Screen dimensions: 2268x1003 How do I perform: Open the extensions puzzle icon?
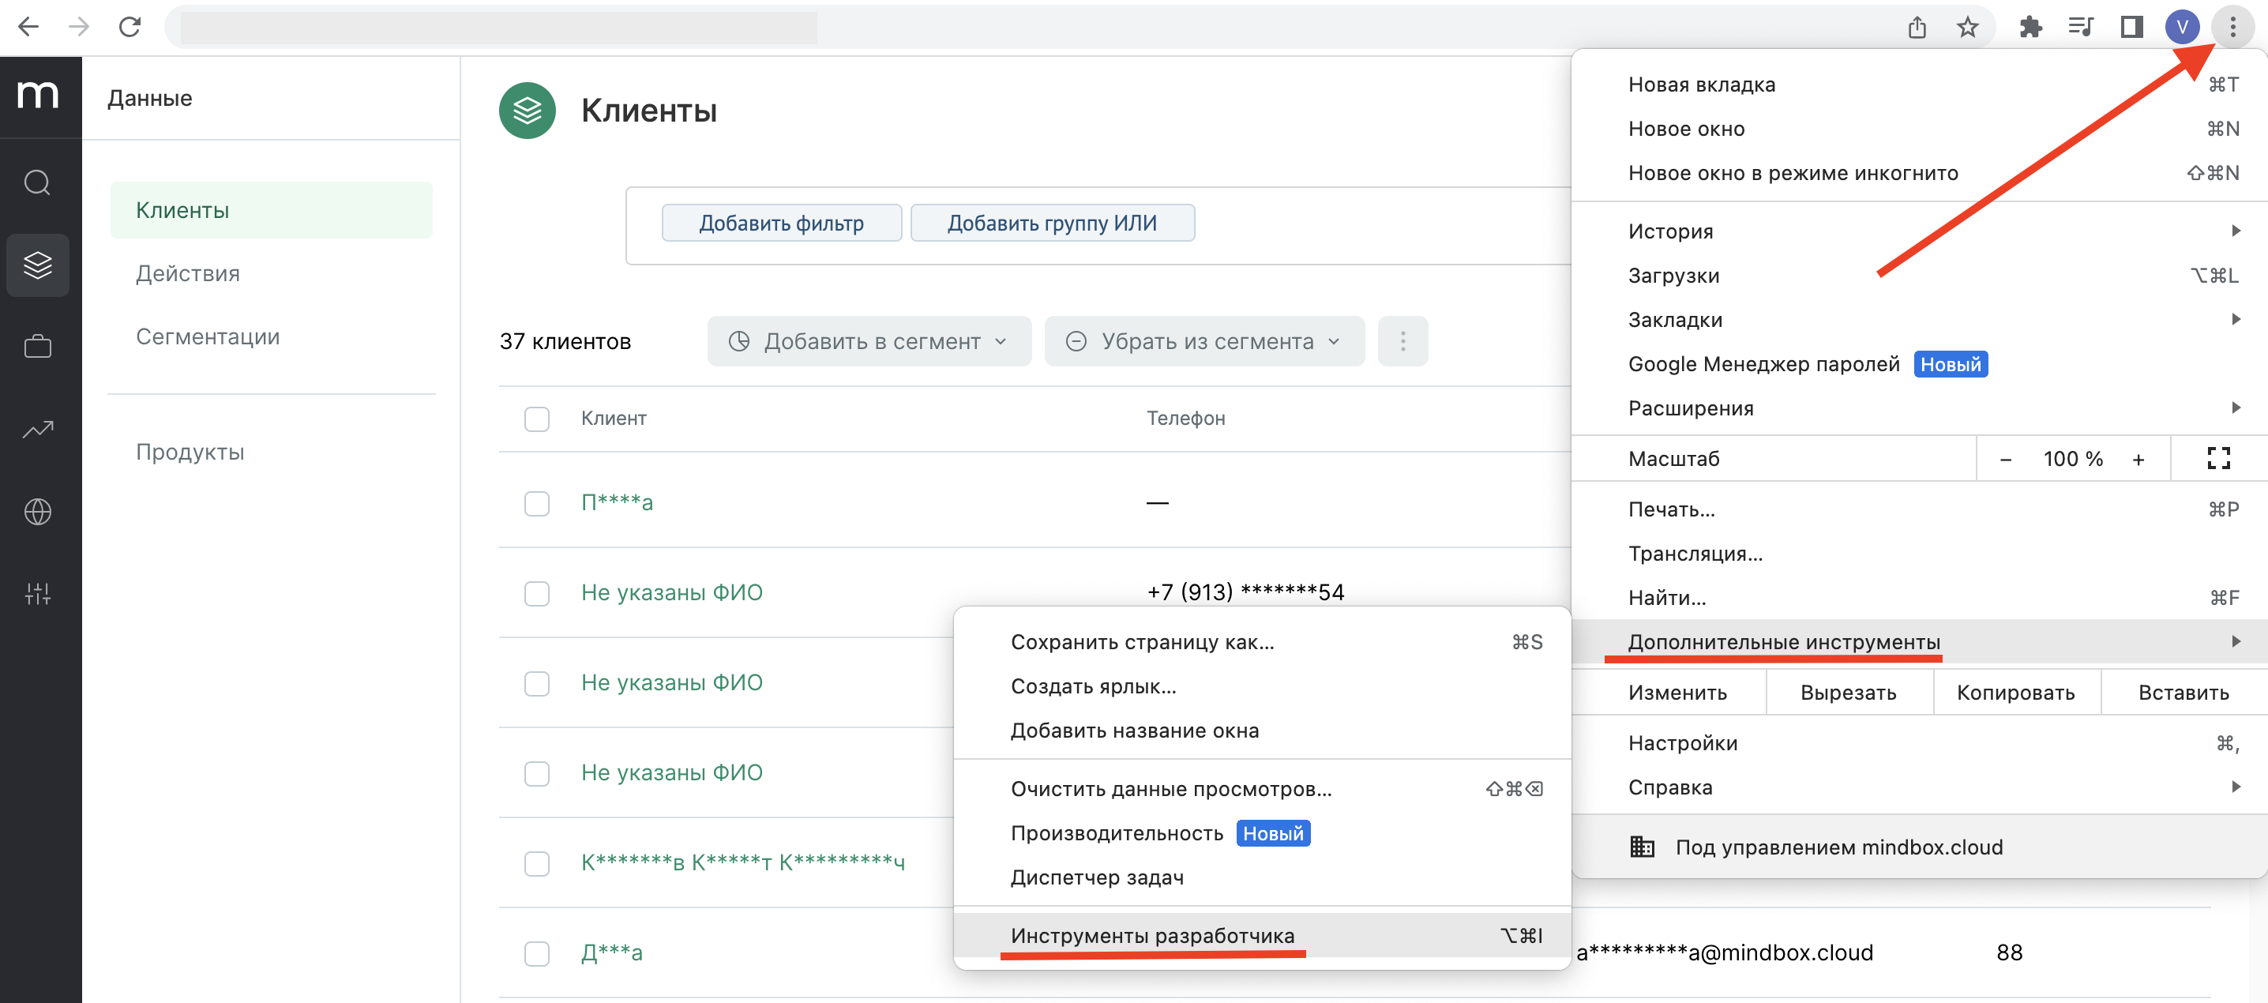coord(2030,28)
